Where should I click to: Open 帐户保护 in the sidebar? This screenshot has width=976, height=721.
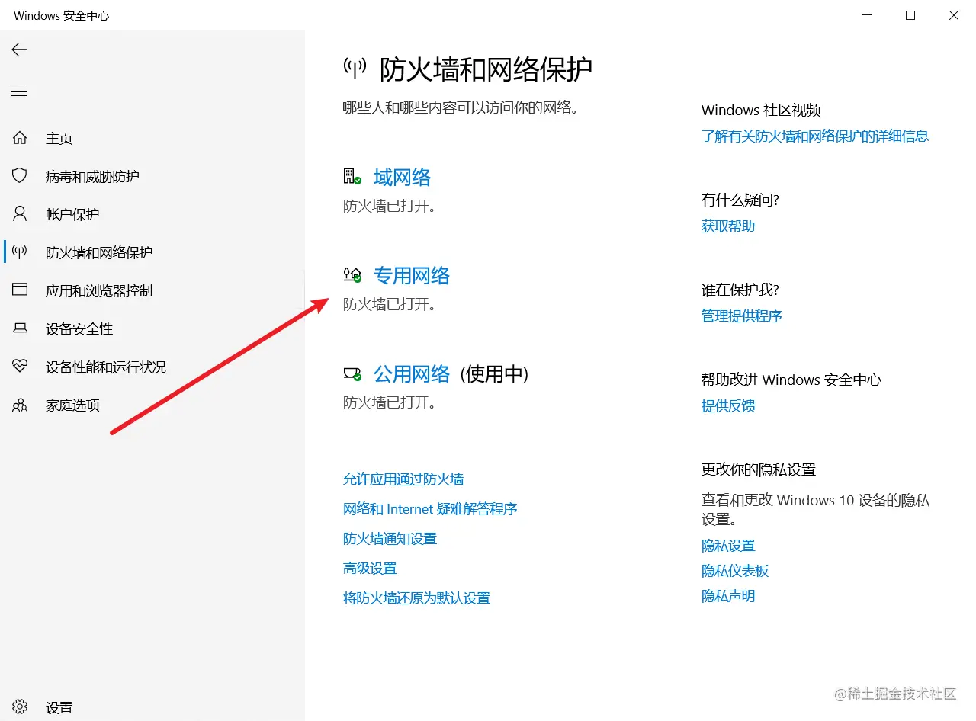click(72, 214)
